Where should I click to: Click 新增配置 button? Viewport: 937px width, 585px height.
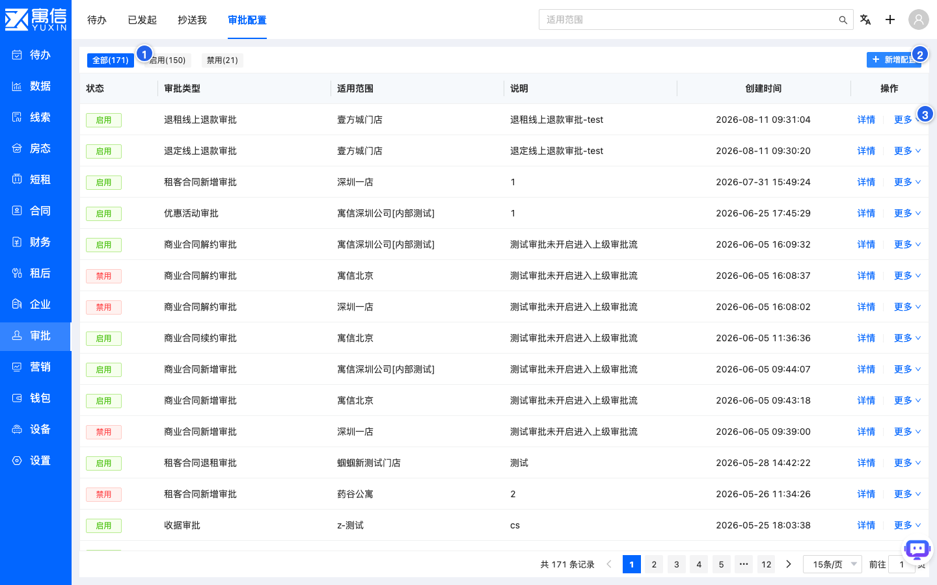(894, 60)
